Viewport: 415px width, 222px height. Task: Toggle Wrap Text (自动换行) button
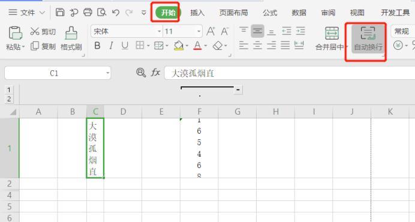tap(368, 39)
